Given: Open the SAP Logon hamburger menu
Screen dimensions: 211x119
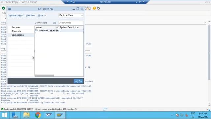Looking at the screenshot, I should click(9, 9).
